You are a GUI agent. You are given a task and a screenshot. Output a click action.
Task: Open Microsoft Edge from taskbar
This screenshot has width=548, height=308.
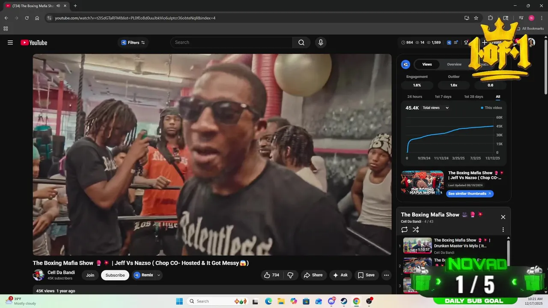click(x=268, y=301)
